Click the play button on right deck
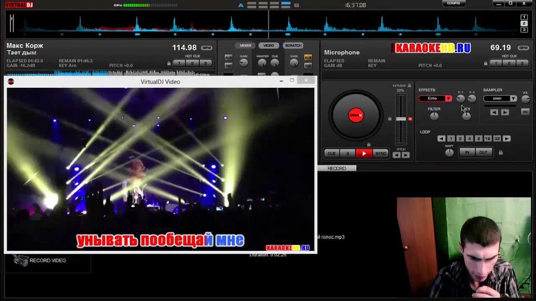The image size is (536, 301). tap(364, 153)
